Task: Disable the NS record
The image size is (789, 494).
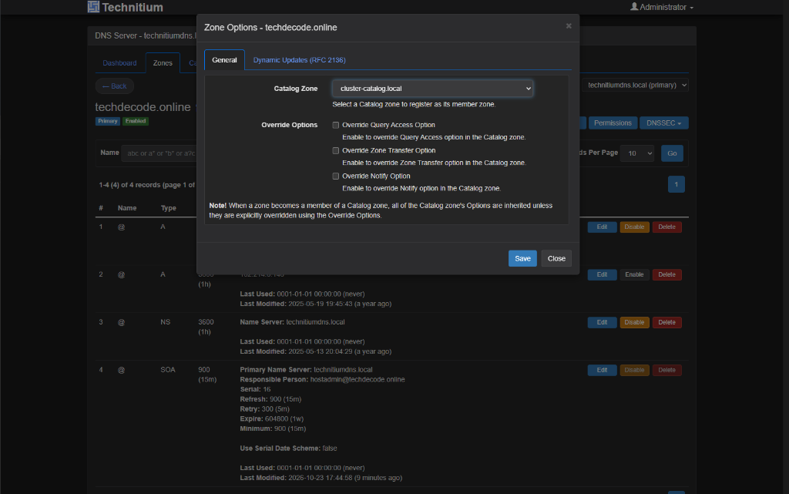Action: click(634, 322)
